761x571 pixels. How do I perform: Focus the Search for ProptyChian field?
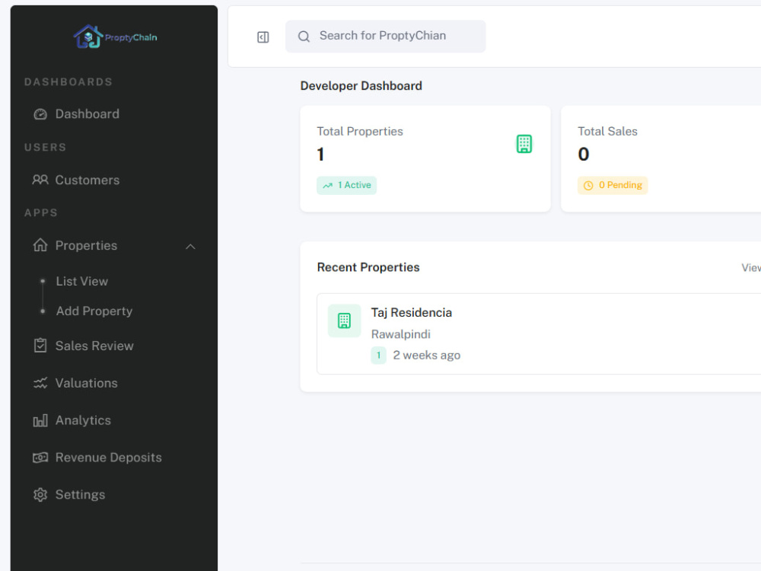click(x=385, y=37)
